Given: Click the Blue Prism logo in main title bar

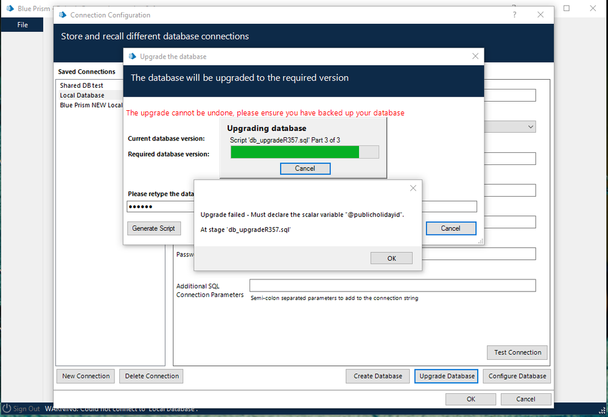Looking at the screenshot, I should click(10, 8).
